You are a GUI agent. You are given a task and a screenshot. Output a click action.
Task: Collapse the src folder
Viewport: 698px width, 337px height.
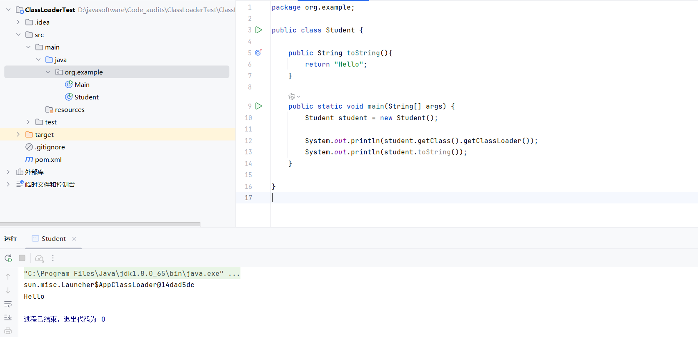18,35
